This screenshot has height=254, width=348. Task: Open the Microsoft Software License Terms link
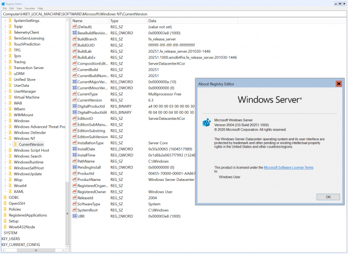[x=288, y=168]
